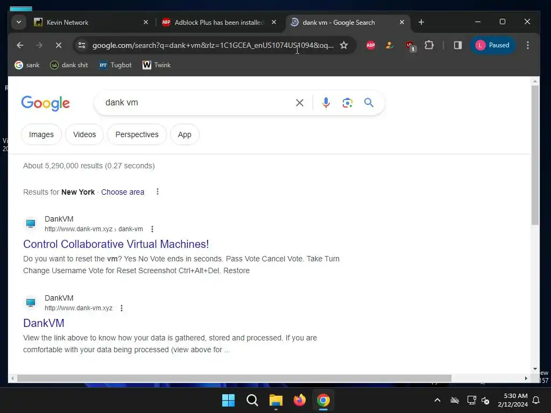551x413 pixels.
Task: Open the Adblock Plus extension icon
Action: [370, 45]
